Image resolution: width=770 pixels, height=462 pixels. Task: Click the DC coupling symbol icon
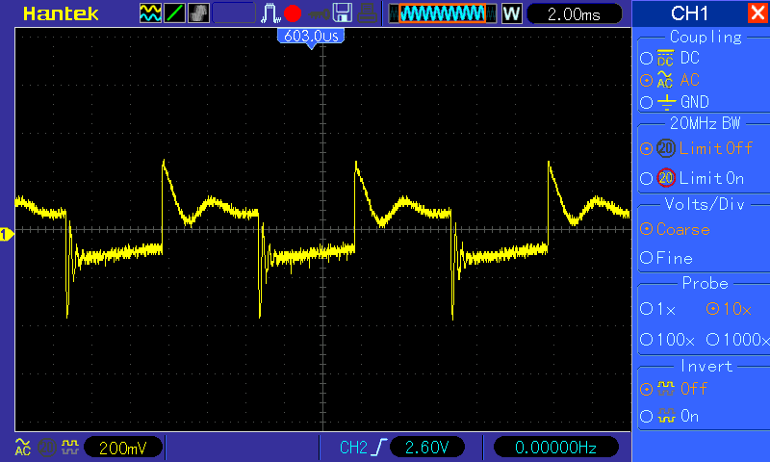click(x=665, y=58)
